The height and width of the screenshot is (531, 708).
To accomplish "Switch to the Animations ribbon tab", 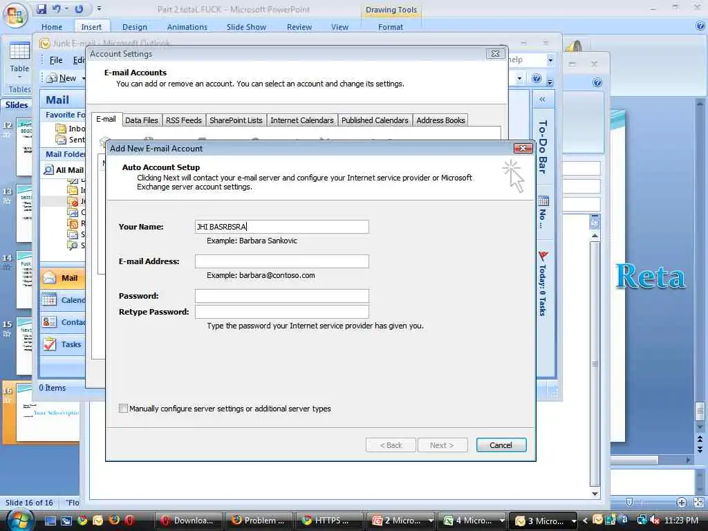I will (187, 27).
